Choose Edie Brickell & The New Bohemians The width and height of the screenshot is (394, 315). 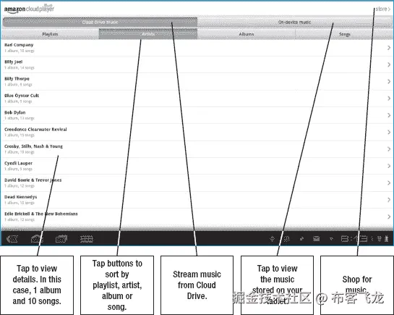41,214
